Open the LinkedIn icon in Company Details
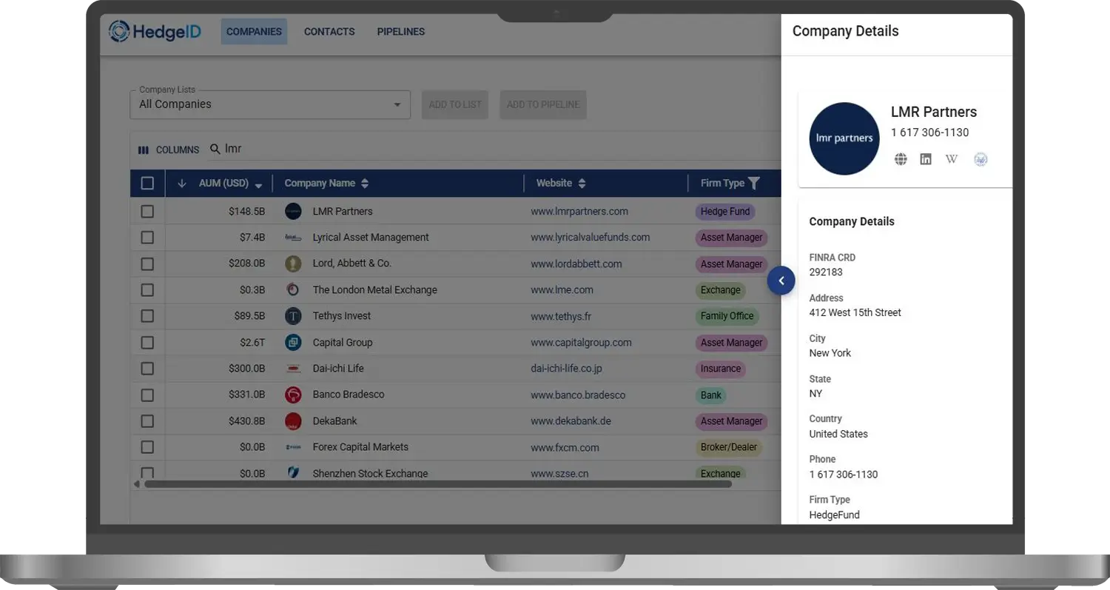Viewport: 1110px width, 590px height. [926, 159]
